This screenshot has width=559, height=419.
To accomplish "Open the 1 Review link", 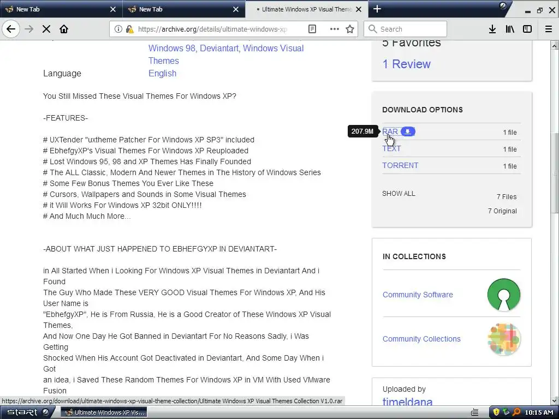I will pos(406,64).
